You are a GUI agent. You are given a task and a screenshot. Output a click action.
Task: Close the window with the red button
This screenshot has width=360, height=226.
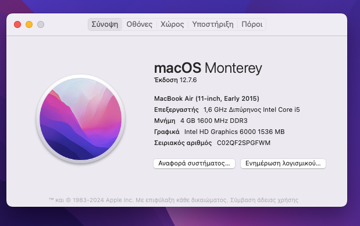click(17, 24)
